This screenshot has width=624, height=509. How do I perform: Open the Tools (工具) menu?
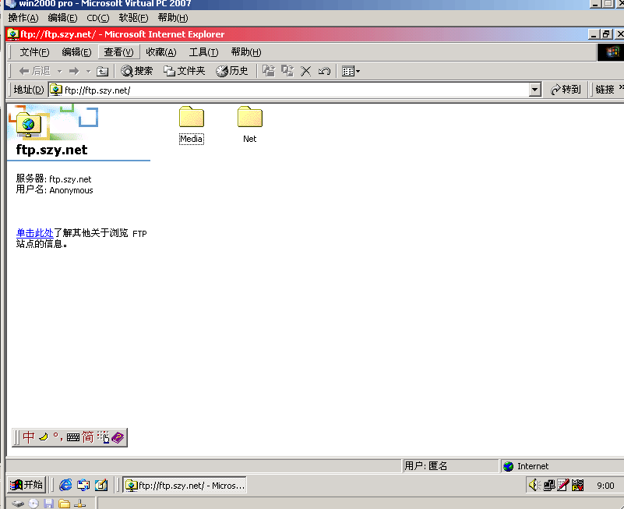coord(203,52)
